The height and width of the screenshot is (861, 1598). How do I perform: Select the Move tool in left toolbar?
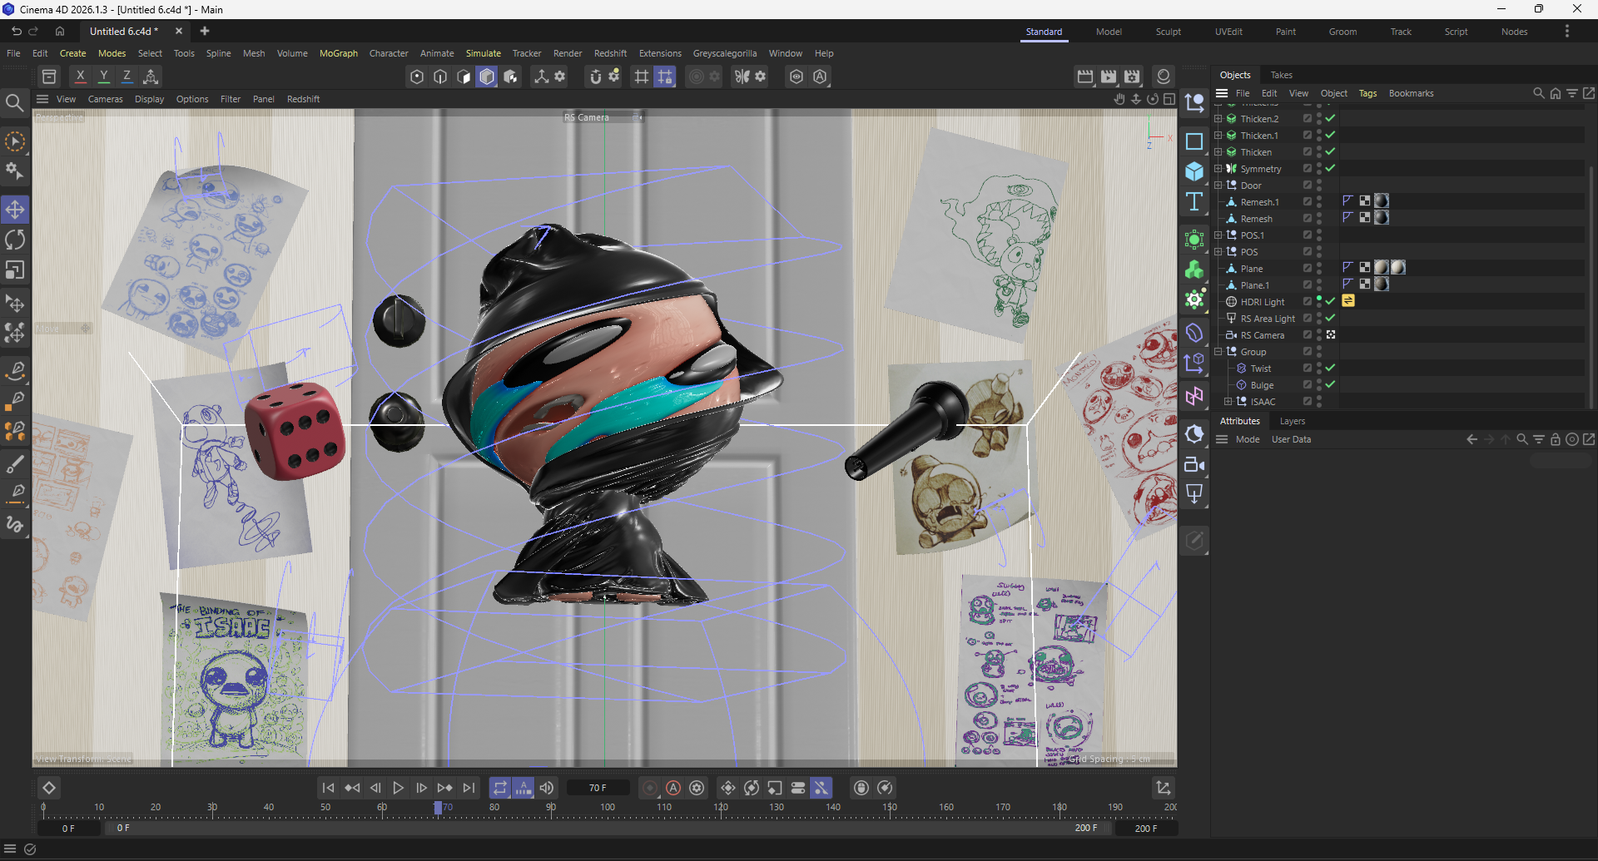point(15,209)
